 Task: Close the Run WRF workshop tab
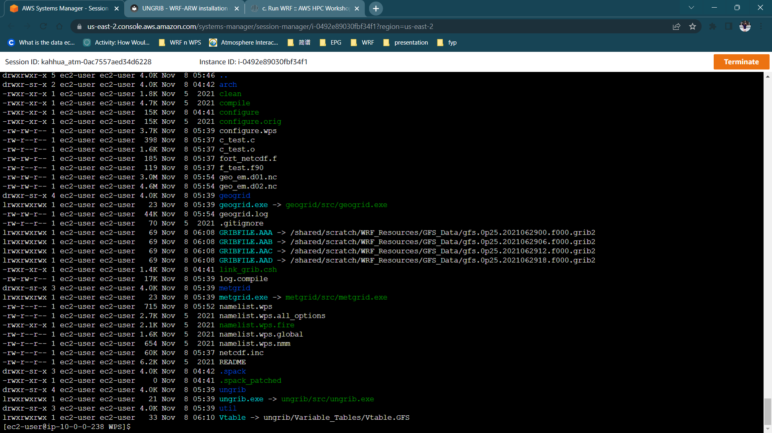click(357, 8)
